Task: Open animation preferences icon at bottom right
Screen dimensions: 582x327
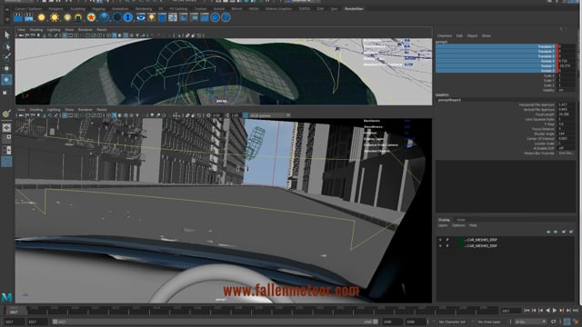Action: (x=576, y=322)
